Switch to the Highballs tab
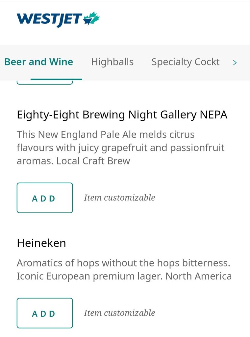Viewport: 250px width, 337px height. 112,62
